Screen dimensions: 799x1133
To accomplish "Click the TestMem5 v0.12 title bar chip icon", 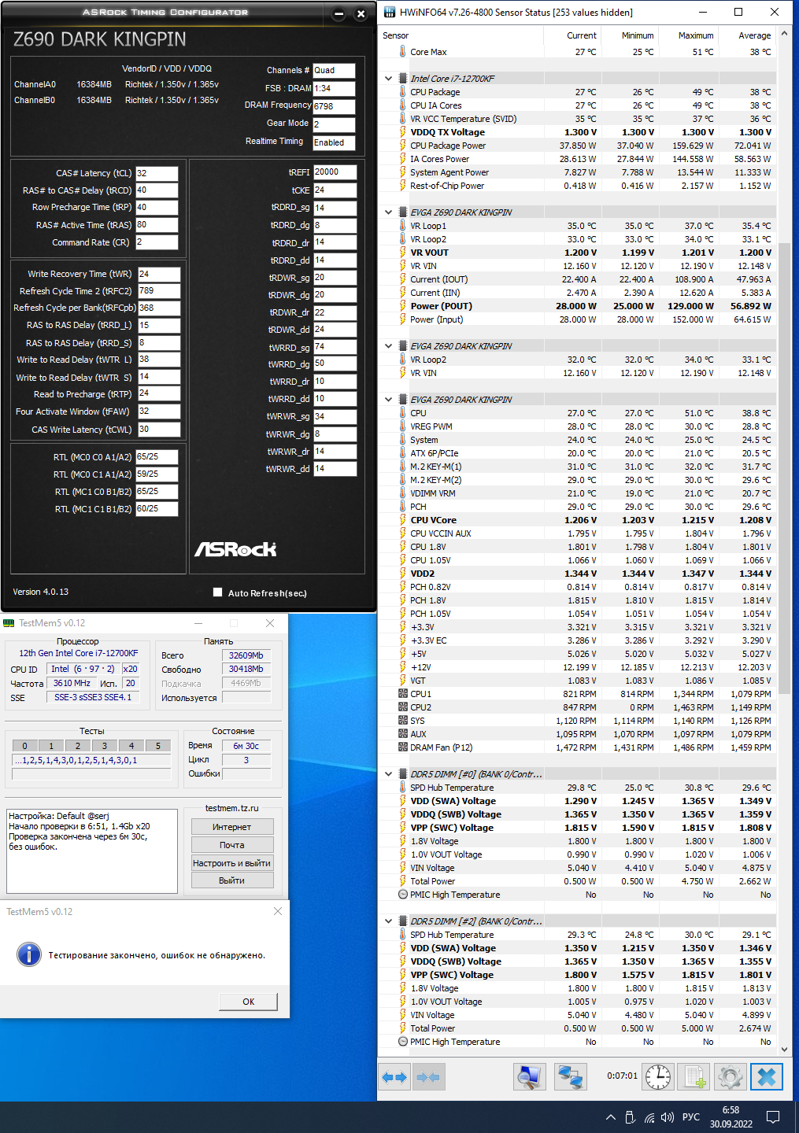I will [x=9, y=623].
